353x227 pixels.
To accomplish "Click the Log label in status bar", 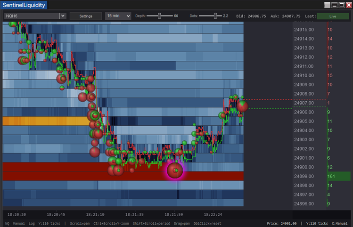I will (x=32, y=223).
